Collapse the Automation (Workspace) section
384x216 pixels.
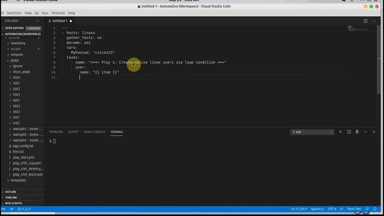point(23,34)
